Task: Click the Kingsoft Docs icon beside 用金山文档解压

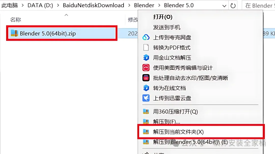Action: coord(146,58)
